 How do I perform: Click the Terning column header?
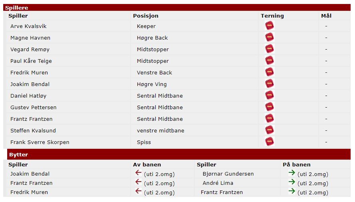[272, 16]
